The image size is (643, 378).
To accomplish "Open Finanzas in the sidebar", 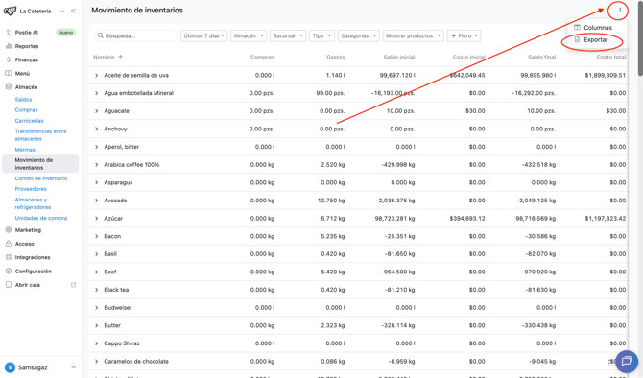I will [x=27, y=59].
